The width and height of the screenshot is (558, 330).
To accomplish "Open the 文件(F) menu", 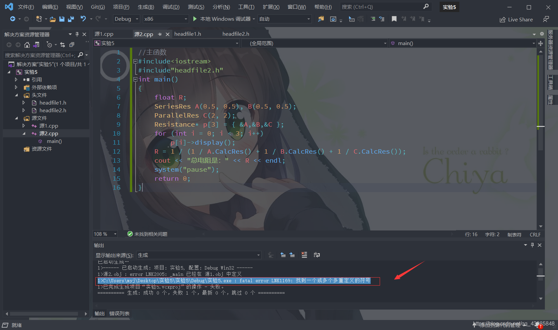I will [26, 7].
